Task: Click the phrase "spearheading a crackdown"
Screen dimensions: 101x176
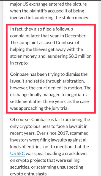Action: click(61, 153)
